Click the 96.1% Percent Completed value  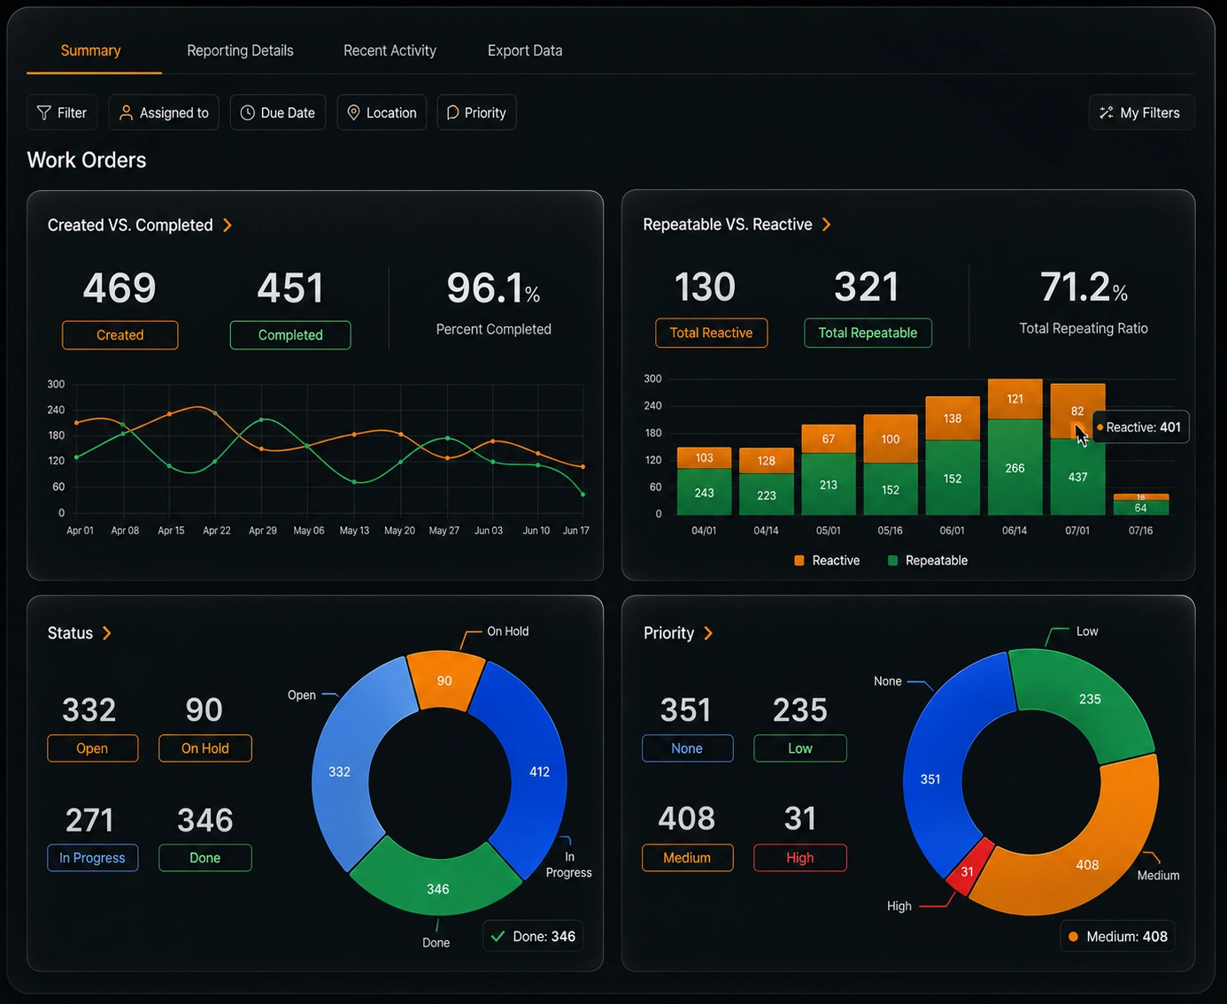point(493,288)
